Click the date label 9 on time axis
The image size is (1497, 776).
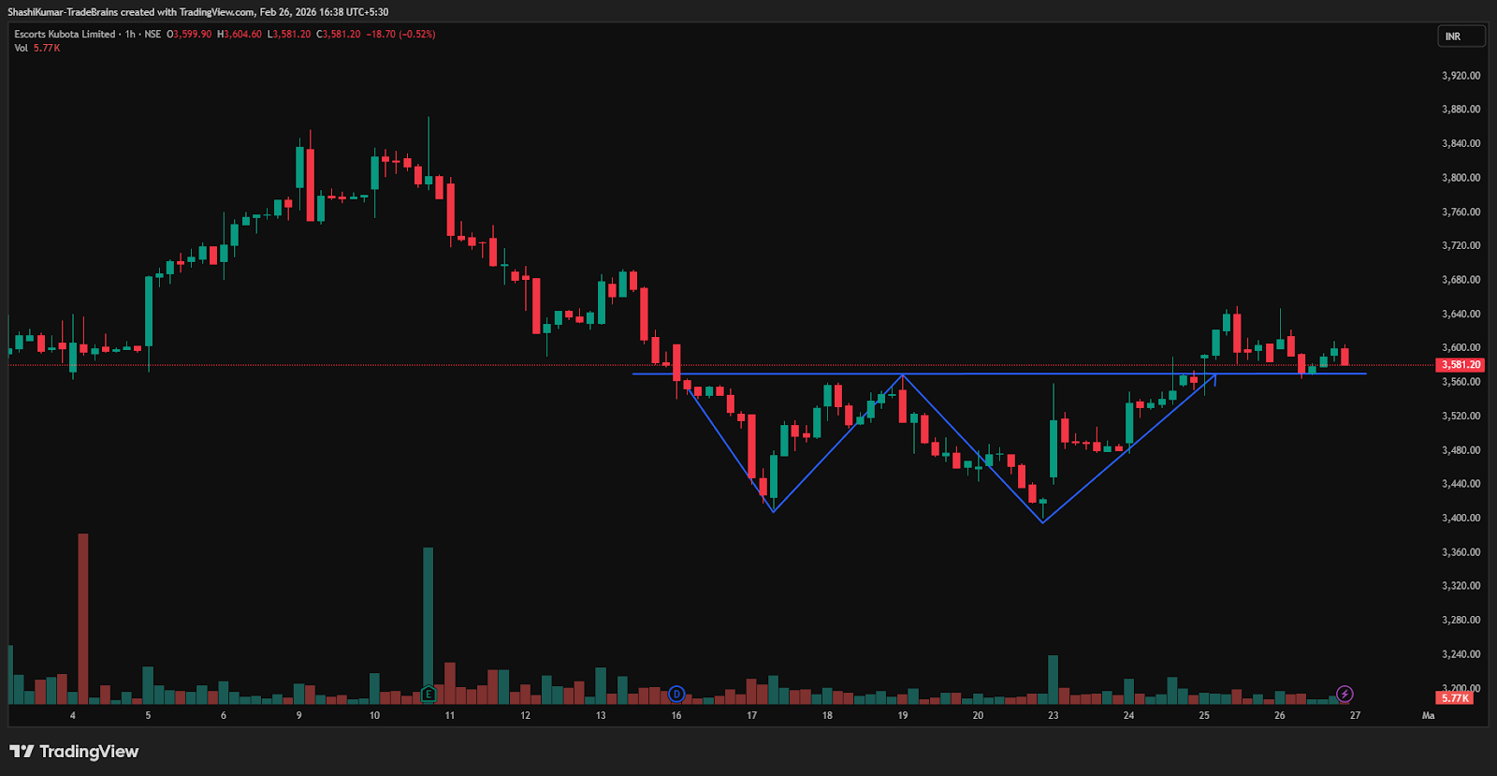(x=299, y=715)
